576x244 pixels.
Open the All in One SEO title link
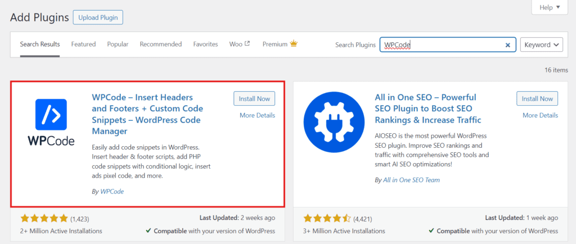pos(428,109)
